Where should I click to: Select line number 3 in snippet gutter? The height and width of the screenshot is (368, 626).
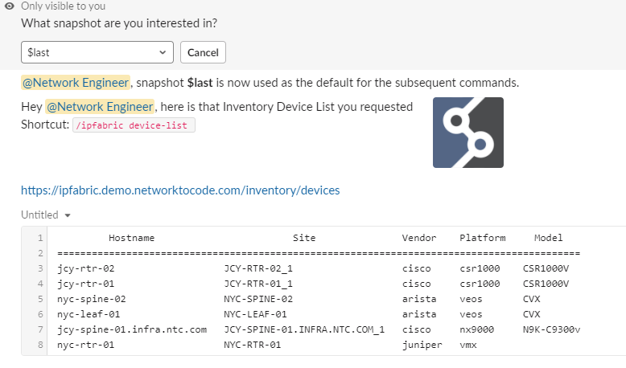(x=40, y=268)
